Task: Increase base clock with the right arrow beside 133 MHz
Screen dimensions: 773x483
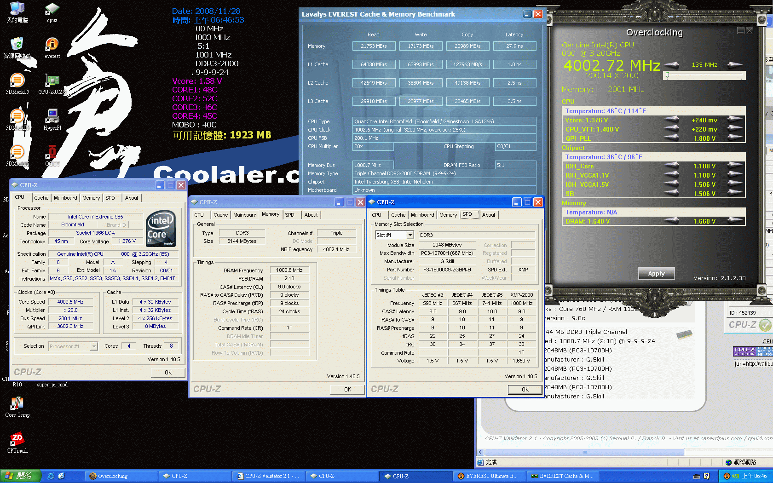Action: coord(735,64)
